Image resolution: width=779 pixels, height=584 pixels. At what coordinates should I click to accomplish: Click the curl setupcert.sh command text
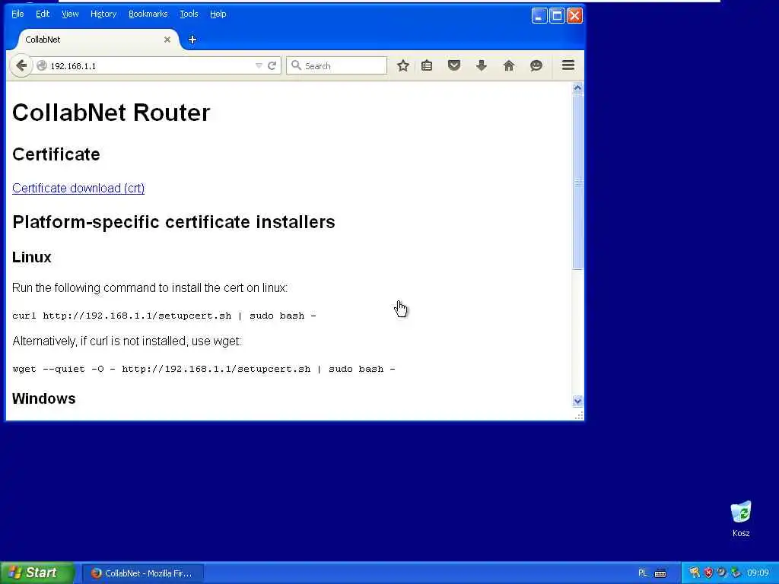click(x=164, y=316)
